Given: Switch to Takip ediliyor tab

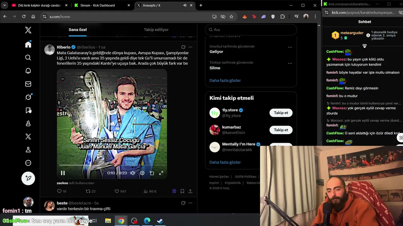Looking at the screenshot, I should 156,30.
